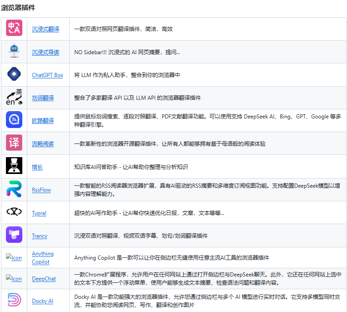Open the 流畅阅读 link

click(x=43, y=144)
